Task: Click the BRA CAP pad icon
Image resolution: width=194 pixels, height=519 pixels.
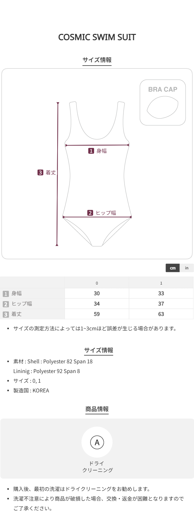Action: coord(162,108)
